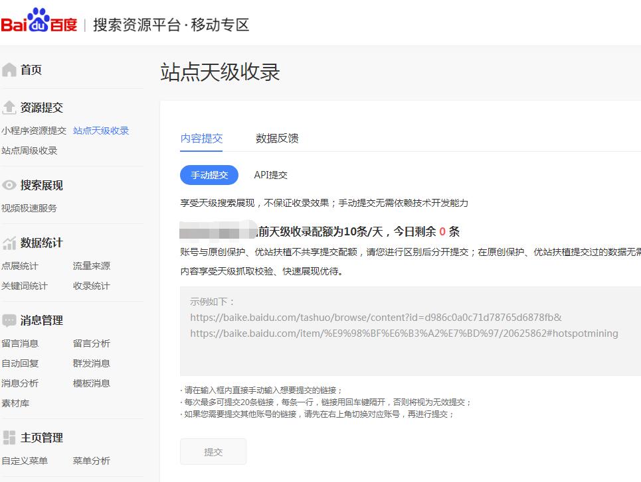
Task: Select 手动提交 submission mode
Action: [209, 174]
